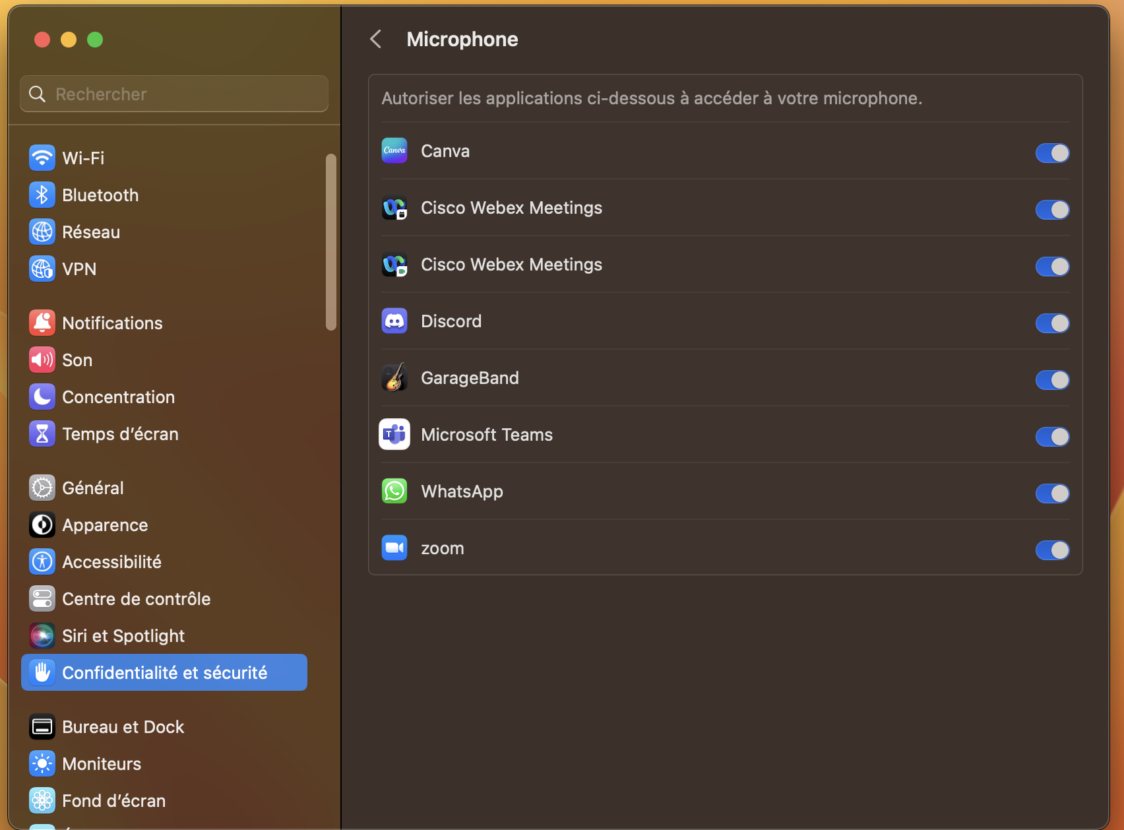Click the Microsoft Teams app icon
The image size is (1124, 830).
pos(394,435)
